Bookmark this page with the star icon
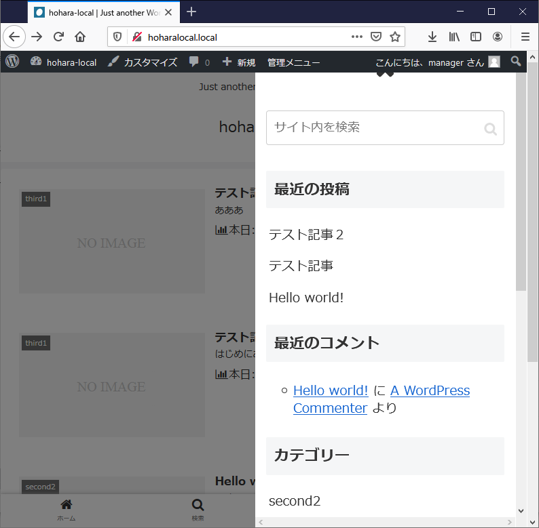Viewport: 539px width, 528px height. 395,37
